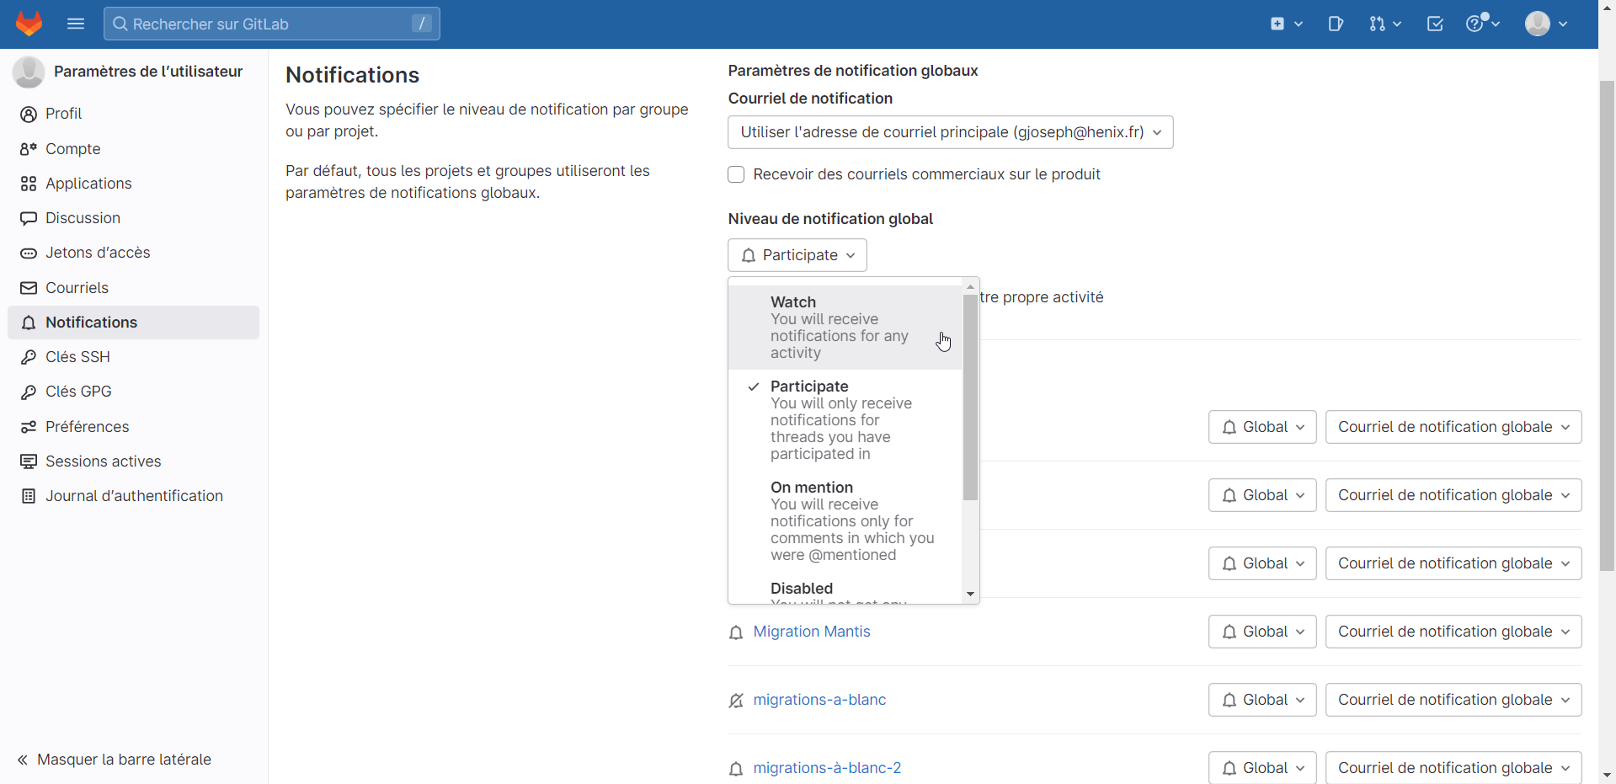Open the user avatar menu
Screen dimensions: 1616x784
(1545, 24)
